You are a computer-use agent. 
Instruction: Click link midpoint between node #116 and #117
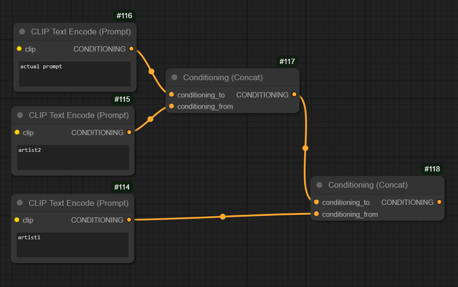(x=151, y=71)
